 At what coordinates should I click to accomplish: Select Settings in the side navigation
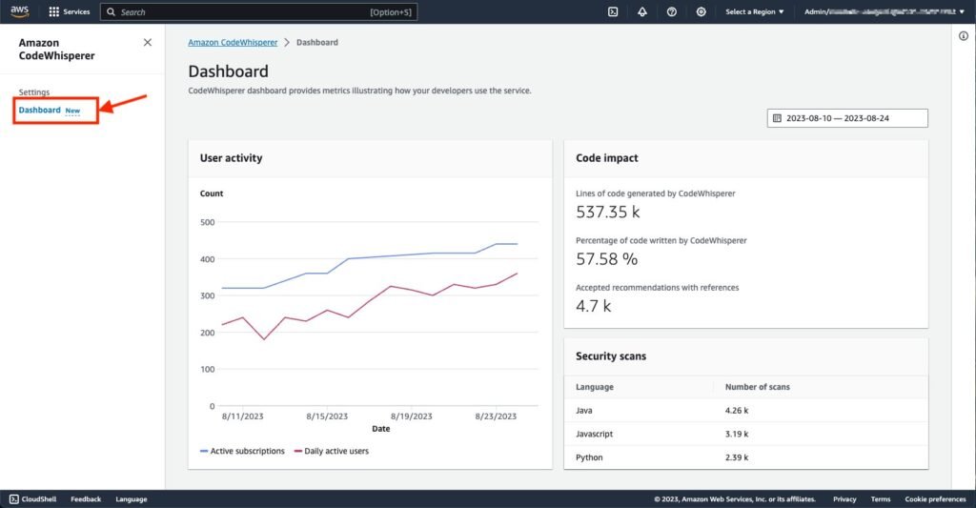(34, 92)
